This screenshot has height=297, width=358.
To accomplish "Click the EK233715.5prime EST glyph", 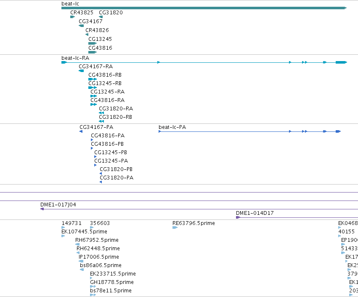I will pos(91,278).
